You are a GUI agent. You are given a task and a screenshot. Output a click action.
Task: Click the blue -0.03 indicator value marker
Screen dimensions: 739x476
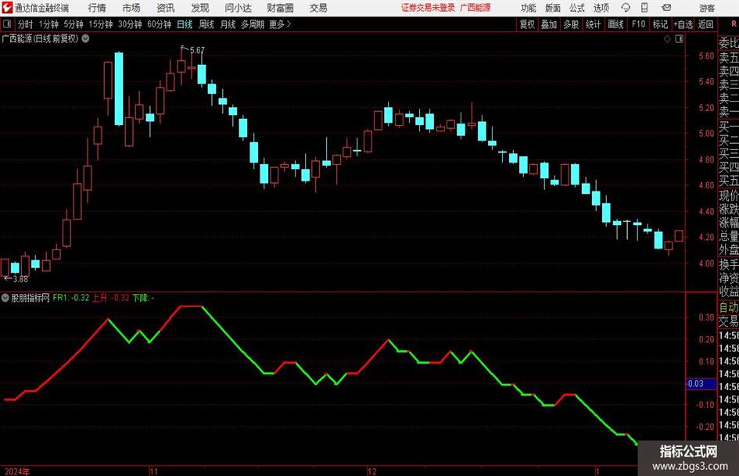701,384
